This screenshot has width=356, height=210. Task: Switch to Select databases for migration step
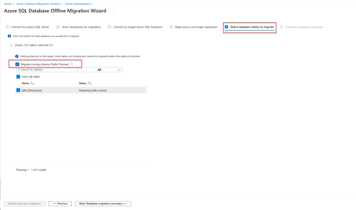[x=78, y=27]
